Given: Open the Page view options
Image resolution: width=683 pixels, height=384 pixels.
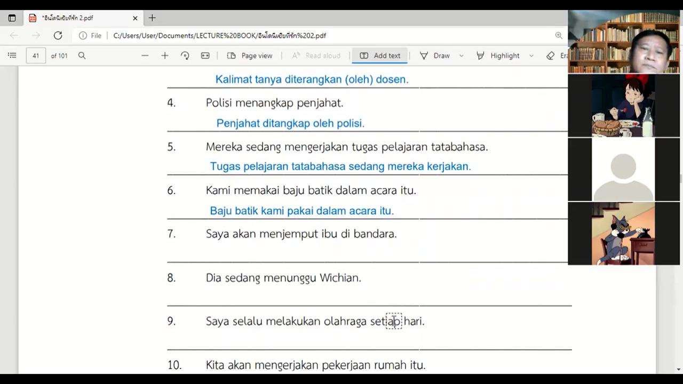Looking at the screenshot, I should [x=250, y=55].
